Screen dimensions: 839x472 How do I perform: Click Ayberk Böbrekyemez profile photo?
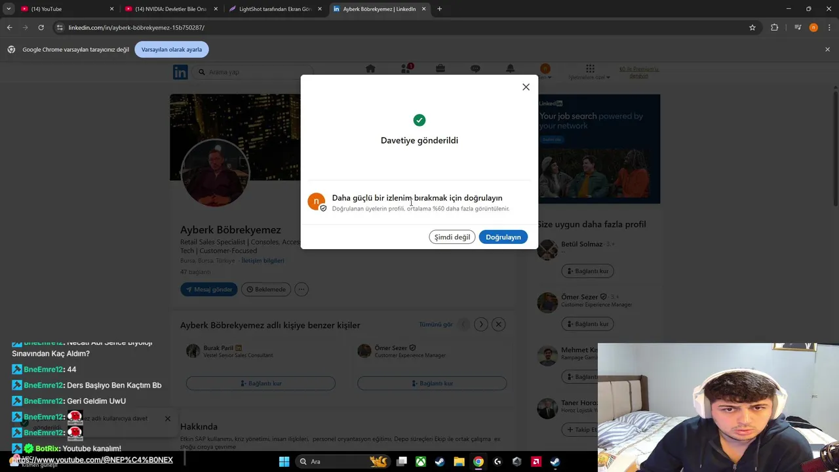click(x=215, y=173)
